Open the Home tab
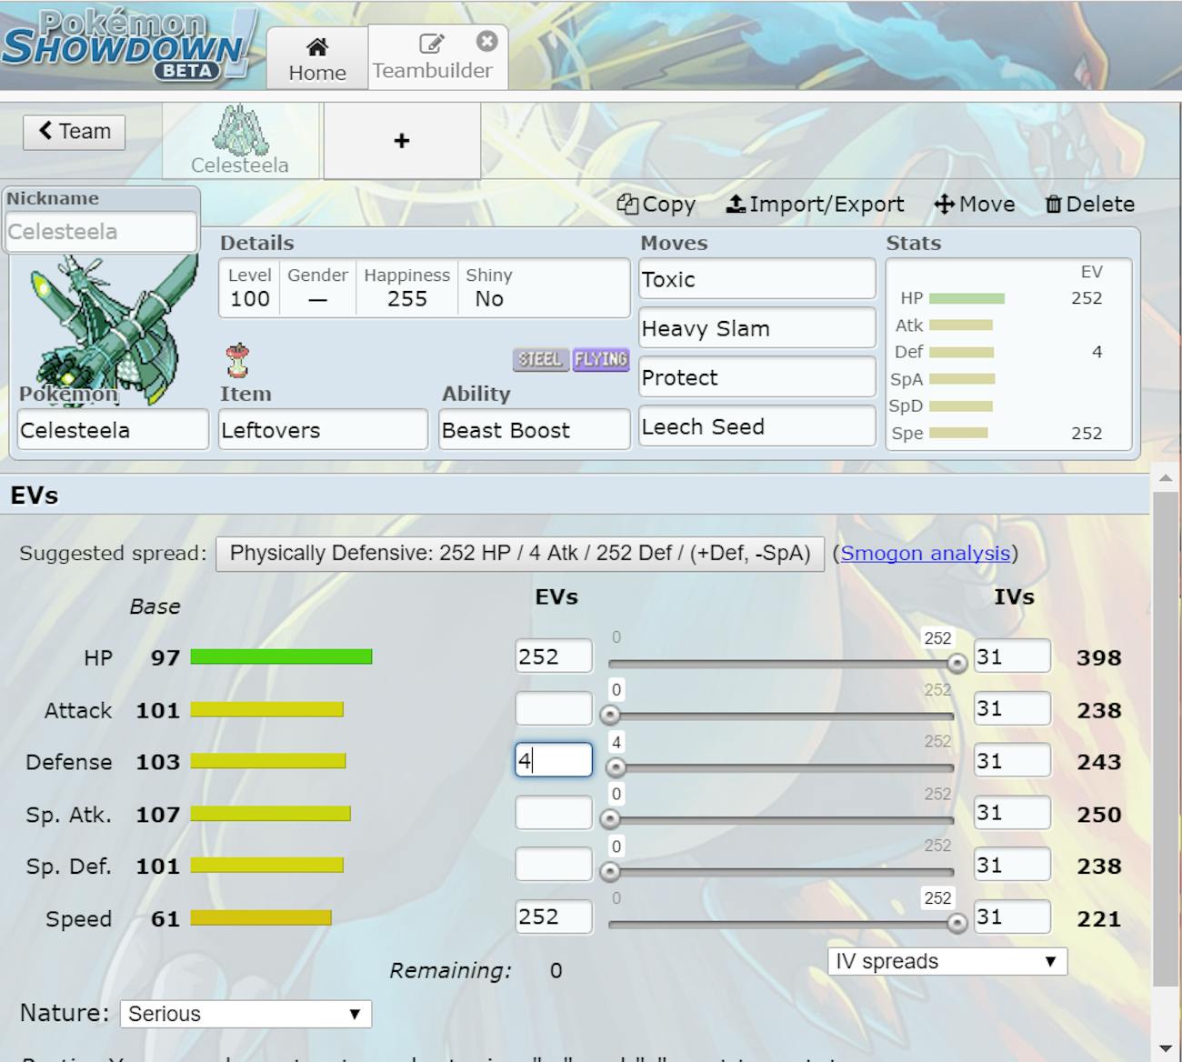This screenshot has height=1062, width=1182. click(x=317, y=59)
